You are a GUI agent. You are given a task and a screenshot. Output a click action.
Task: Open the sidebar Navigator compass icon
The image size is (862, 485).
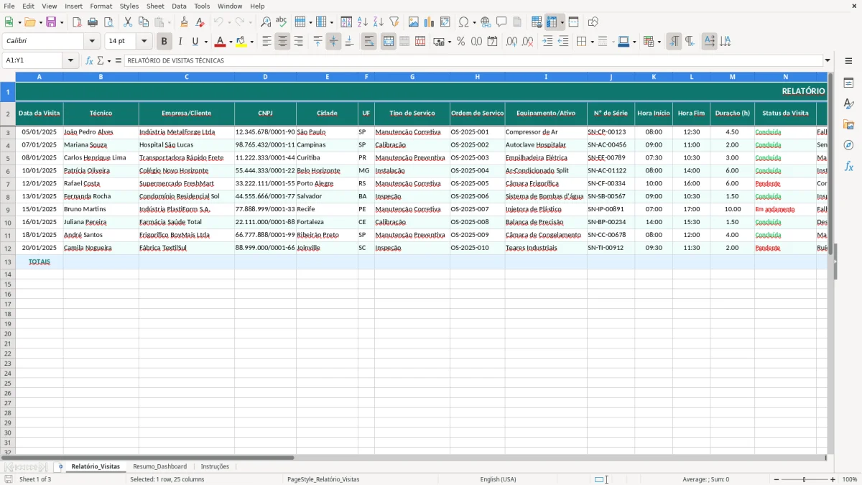pyautogui.click(x=848, y=145)
